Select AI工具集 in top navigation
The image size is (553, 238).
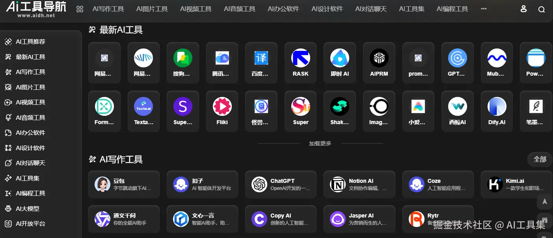411,9
